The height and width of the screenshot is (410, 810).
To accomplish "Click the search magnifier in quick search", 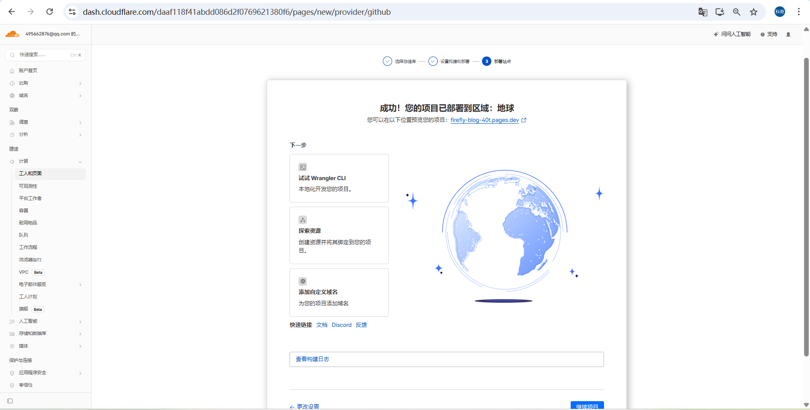I will (12, 55).
